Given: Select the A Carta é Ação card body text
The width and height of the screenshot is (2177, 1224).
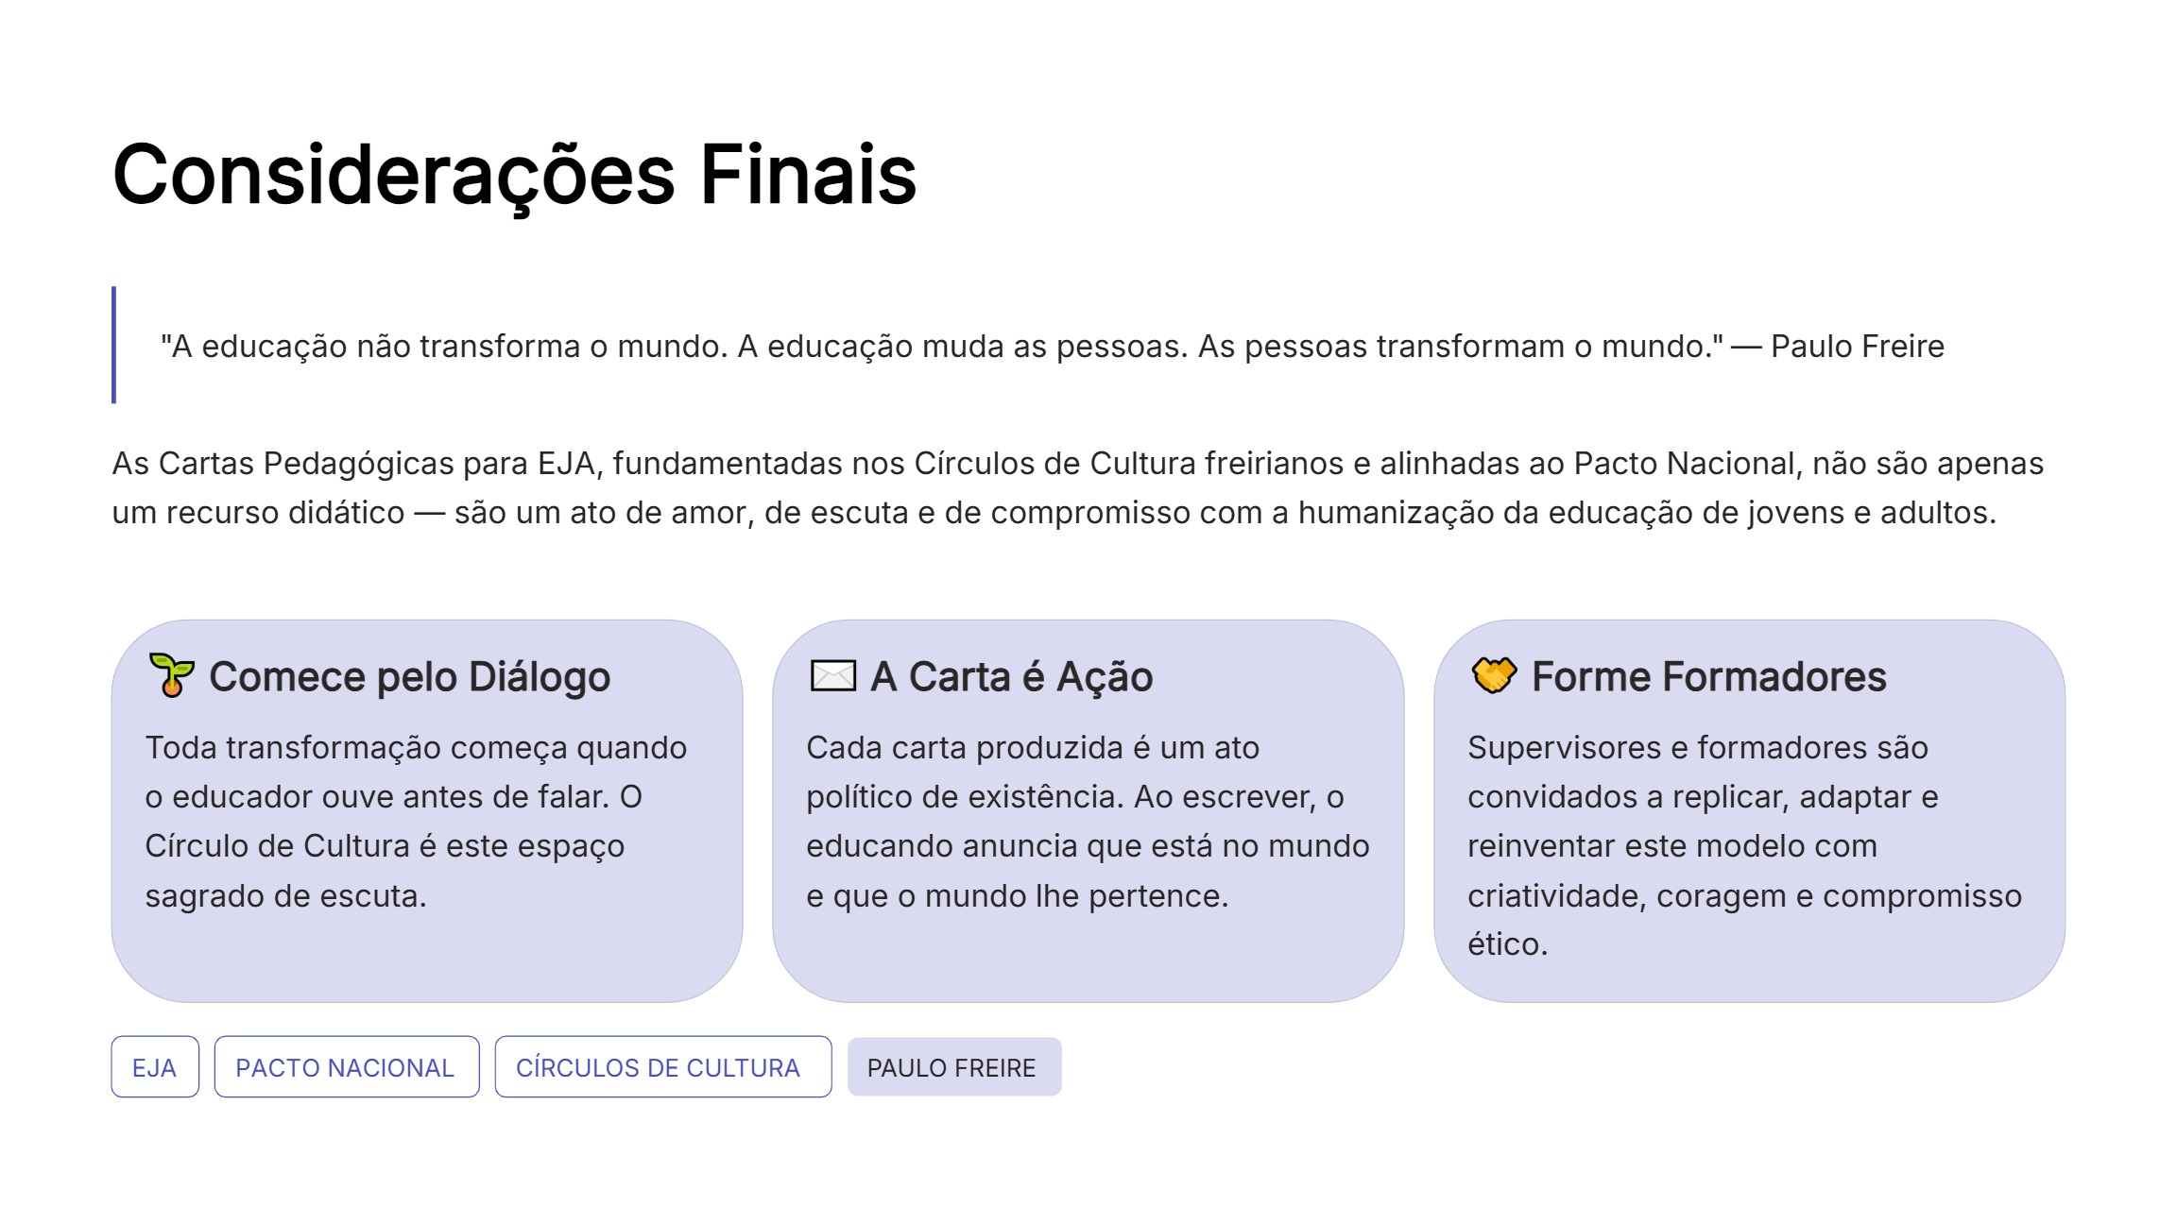Looking at the screenshot, I should pos(1088,822).
